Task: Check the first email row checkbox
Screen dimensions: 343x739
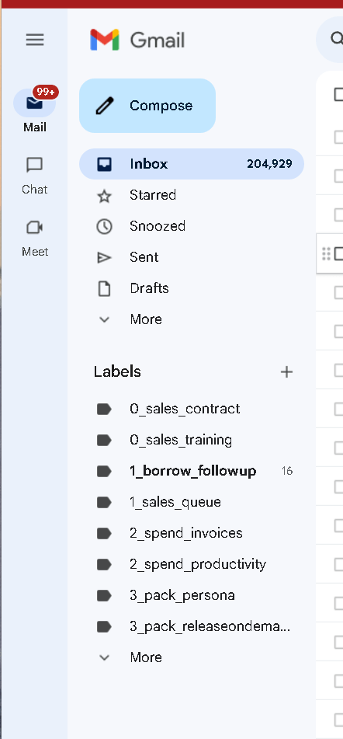Action: (338, 137)
